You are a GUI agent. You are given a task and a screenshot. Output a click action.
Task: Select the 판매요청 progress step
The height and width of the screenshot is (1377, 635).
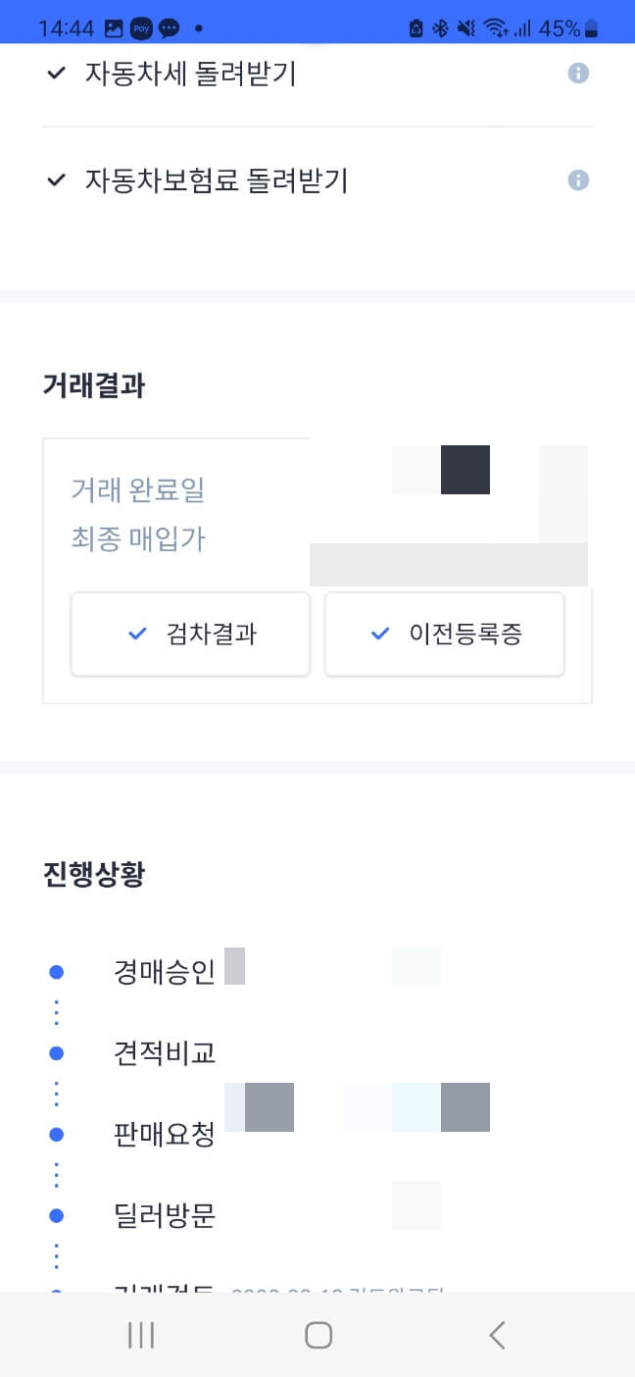point(165,1135)
